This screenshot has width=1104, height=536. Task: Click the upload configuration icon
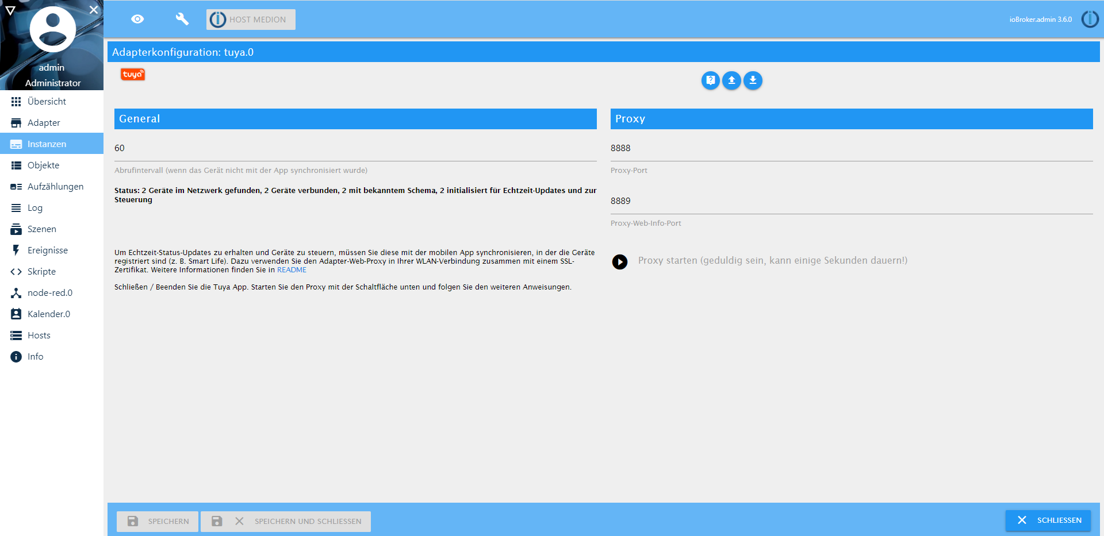click(x=731, y=80)
